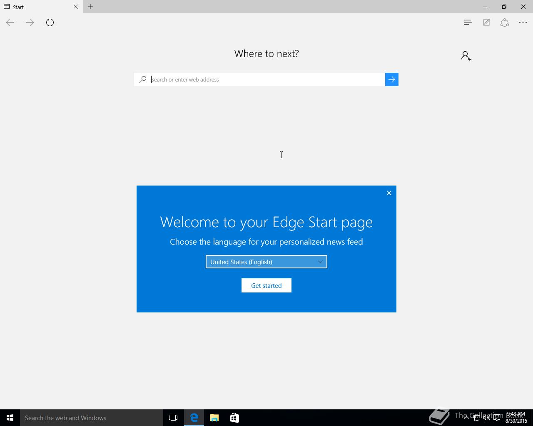Open the Share icon in the toolbar

[505, 22]
